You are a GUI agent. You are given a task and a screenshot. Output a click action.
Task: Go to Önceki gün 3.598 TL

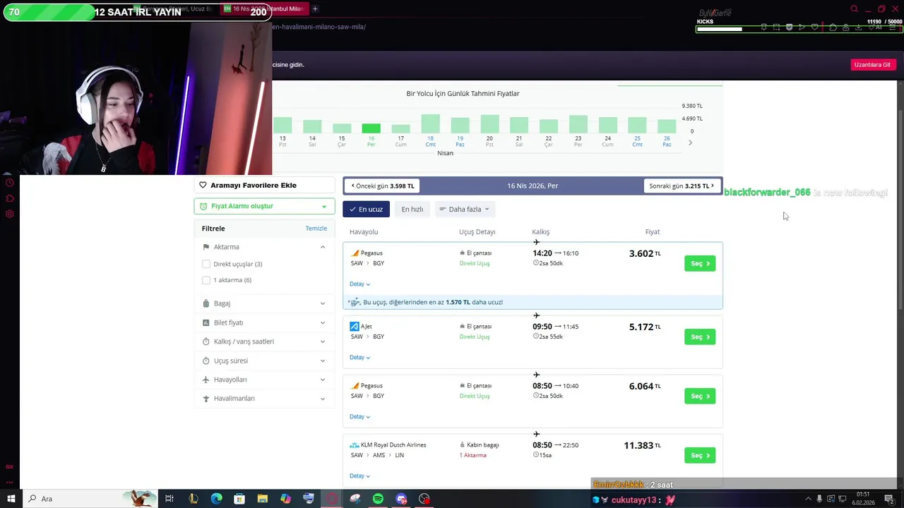[383, 186]
